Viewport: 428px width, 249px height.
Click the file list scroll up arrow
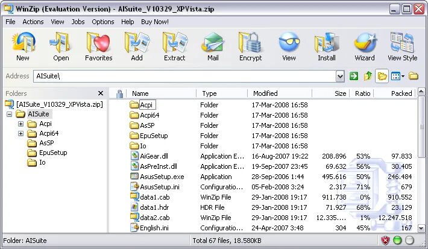pyautogui.click(x=421, y=92)
